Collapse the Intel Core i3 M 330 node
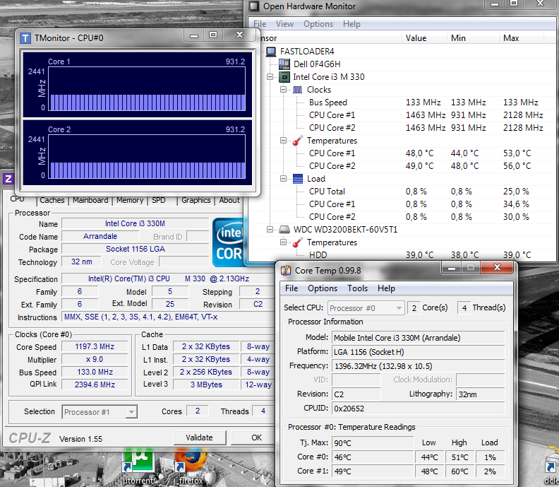Screen dimensions: 559x487 (x=270, y=77)
